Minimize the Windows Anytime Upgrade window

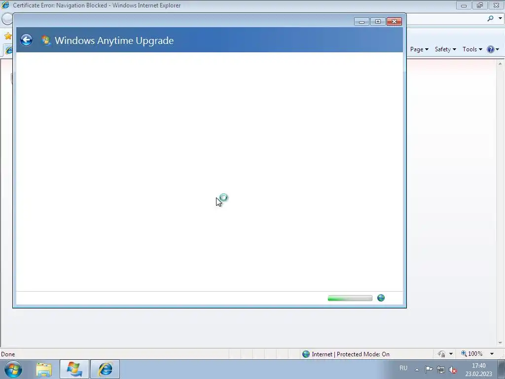pos(361,22)
